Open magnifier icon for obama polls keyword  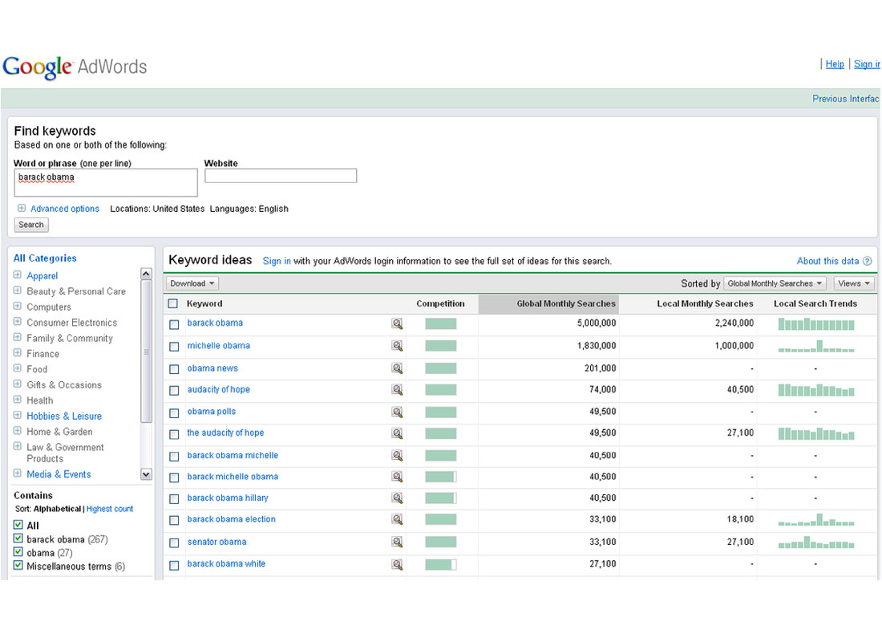(x=397, y=412)
